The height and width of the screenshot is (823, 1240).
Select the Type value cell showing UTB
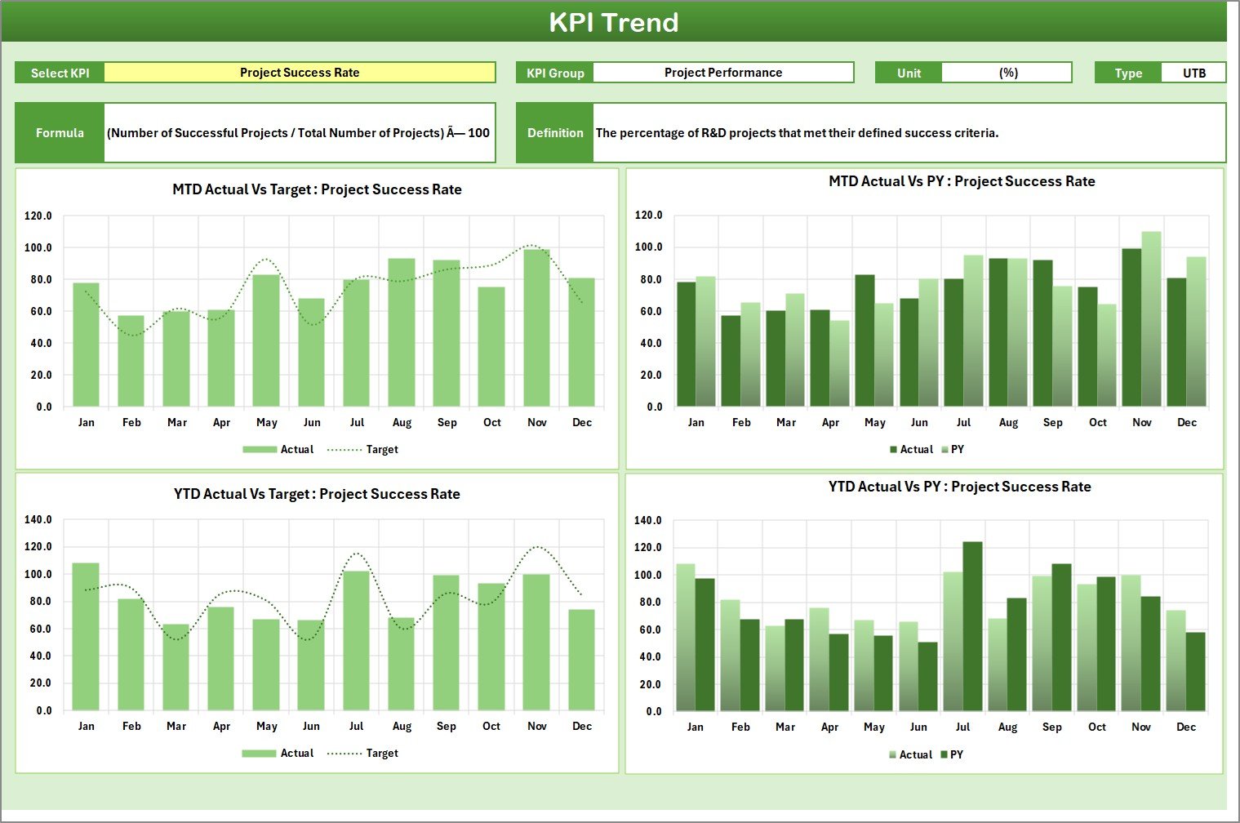pyautogui.click(x=1193, y=73)
